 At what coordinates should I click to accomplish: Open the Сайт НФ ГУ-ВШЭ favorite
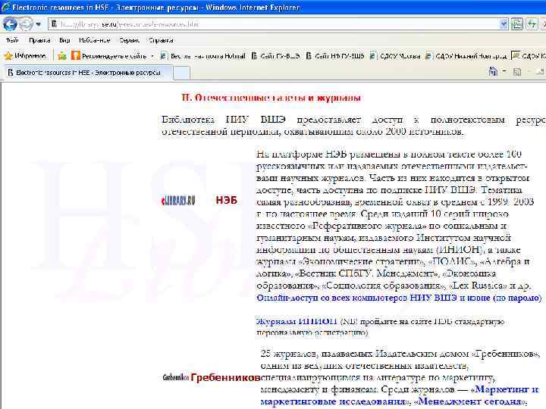pyautogui.click(x=335, y=55)
